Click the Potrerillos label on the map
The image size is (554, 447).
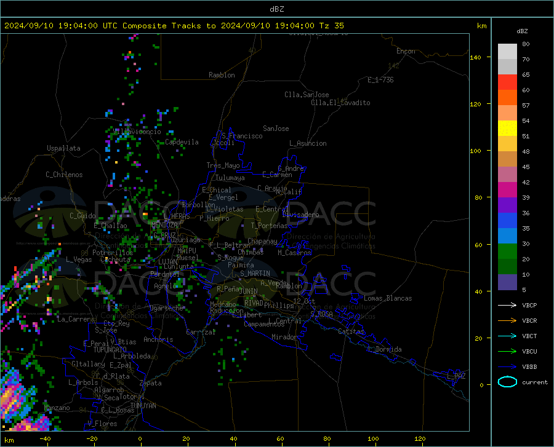tap(113, 253)
